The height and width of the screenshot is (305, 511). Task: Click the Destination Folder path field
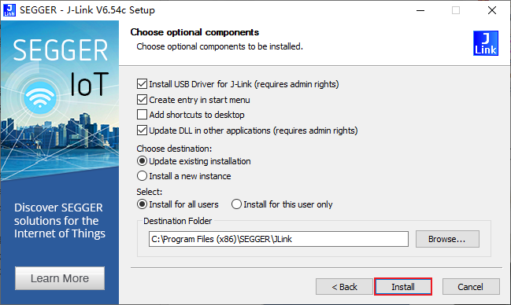click(279, 239)
